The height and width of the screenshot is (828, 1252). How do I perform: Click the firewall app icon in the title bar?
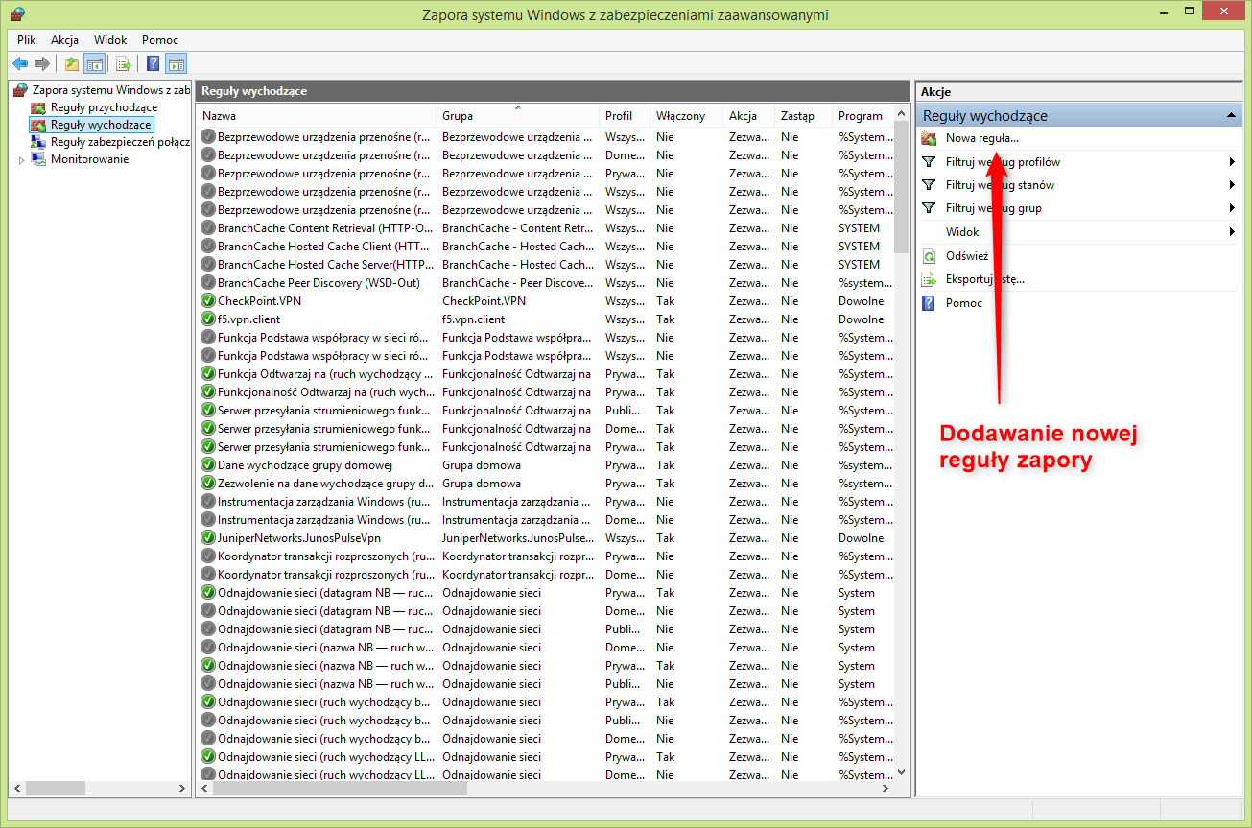[x=17, y=14]
